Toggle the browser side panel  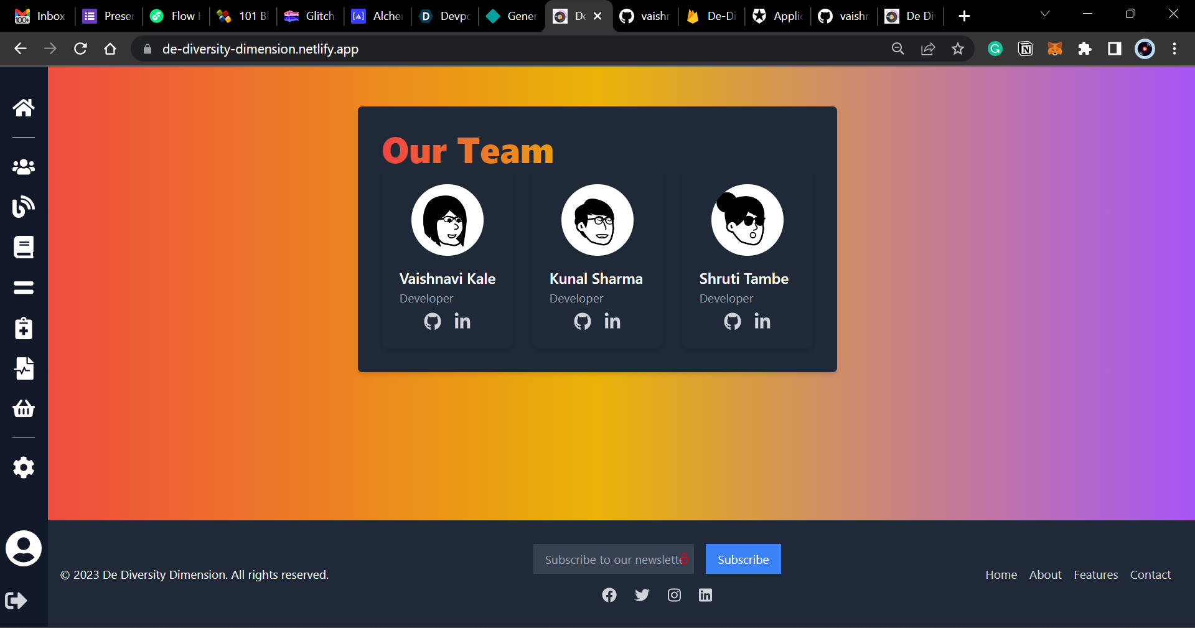click(x=1115, y=49)
